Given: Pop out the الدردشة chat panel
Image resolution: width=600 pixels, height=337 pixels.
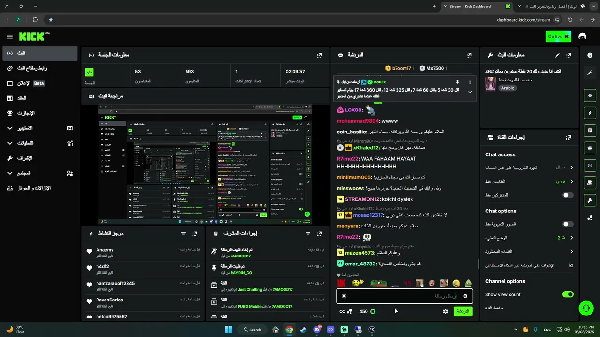Looking at the screenshot, I should (469, 55).
